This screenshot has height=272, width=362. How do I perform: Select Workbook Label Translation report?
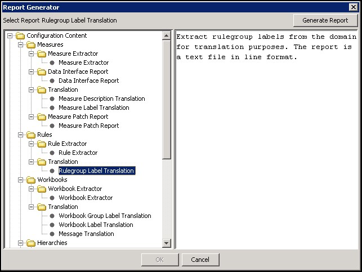point(96,225)
